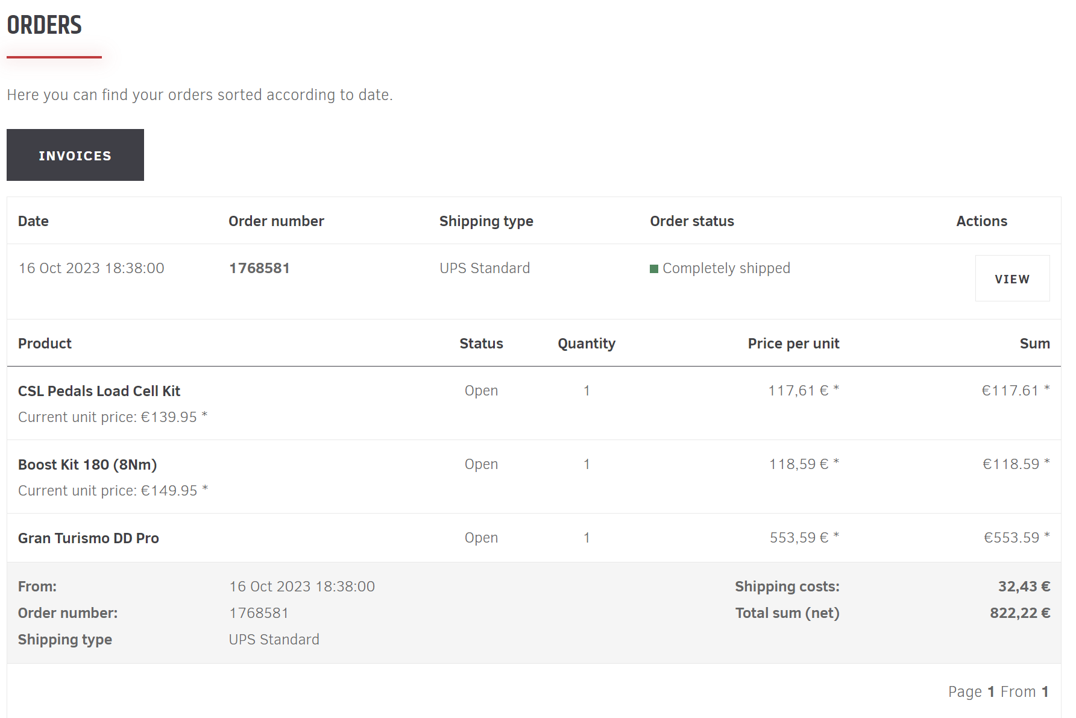
Task: Click the Page 1 From 1 pagination text
Action: (x=998, y=691)
